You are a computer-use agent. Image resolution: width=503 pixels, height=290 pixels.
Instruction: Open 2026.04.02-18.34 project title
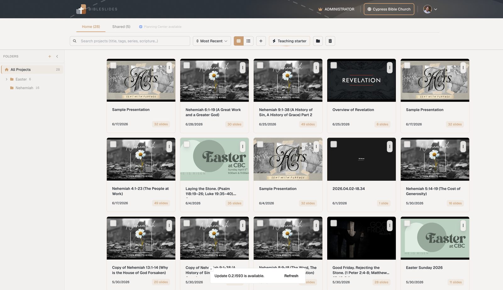[349, 189]
